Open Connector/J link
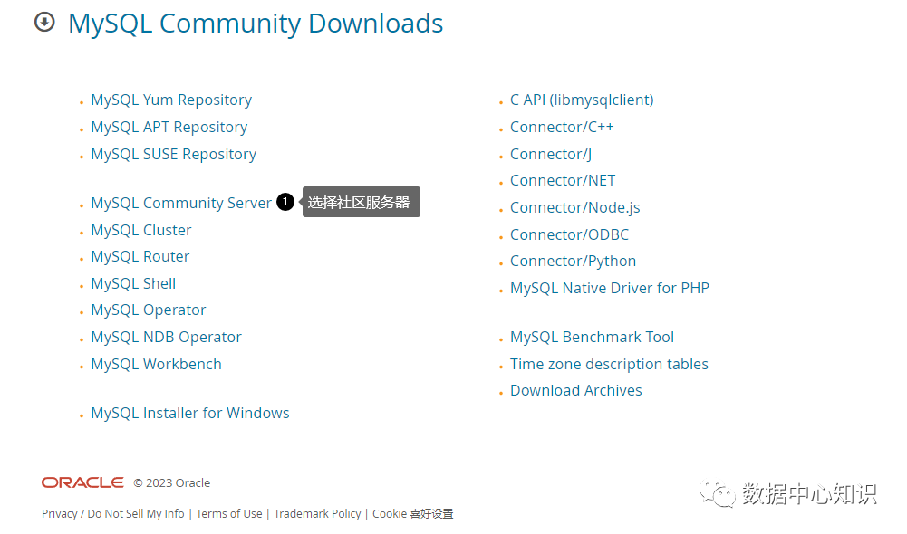Screen dimensions: 907x534 point(551,154)
